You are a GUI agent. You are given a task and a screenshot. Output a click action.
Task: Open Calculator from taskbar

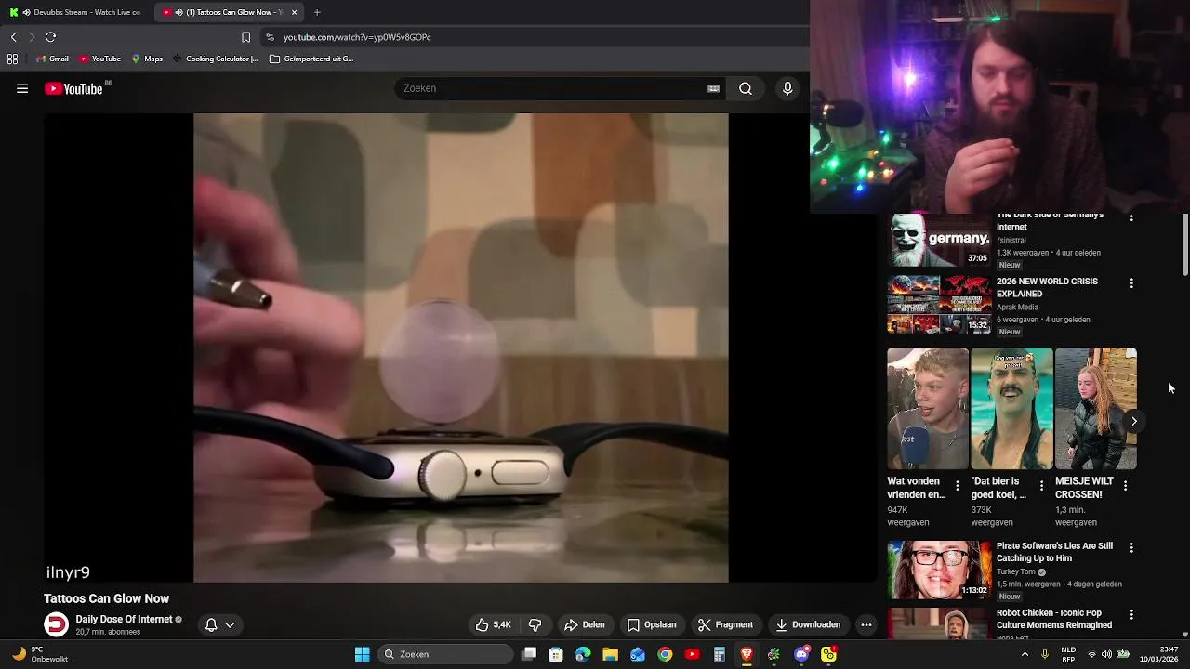(x=720, y=654)
